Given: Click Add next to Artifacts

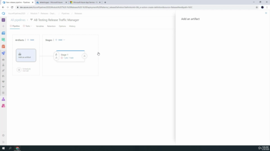Looking at the screenshot, I should [x=30, y=40].
